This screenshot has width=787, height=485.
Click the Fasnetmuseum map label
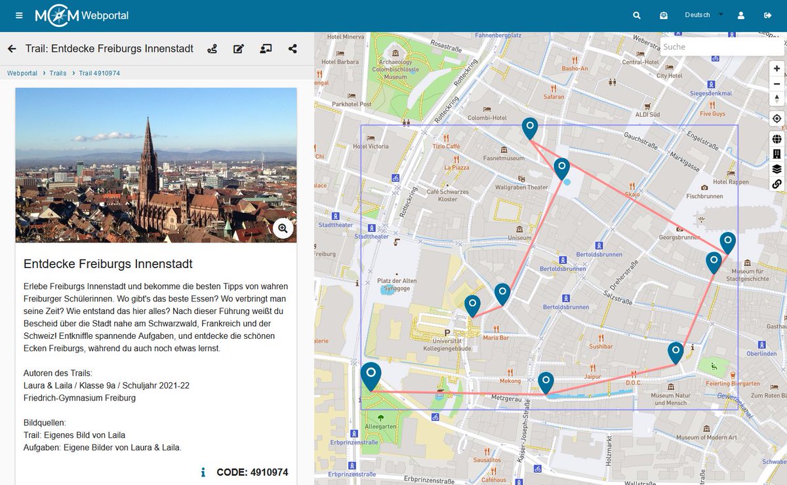coord(504,158)
